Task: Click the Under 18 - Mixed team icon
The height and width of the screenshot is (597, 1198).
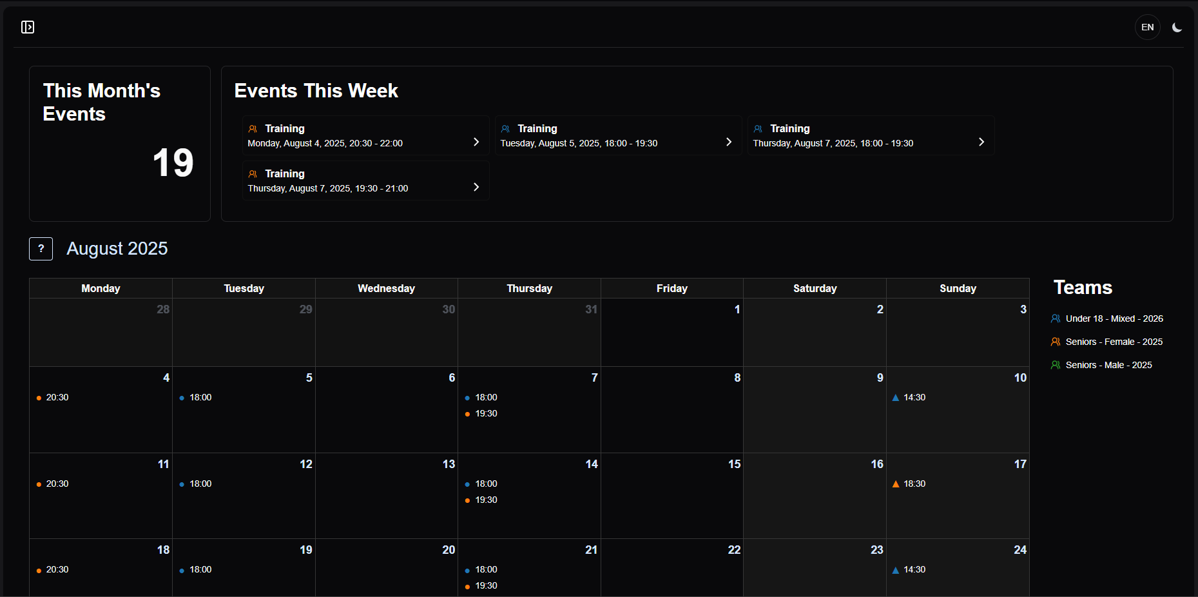Action: point(1056,318)
